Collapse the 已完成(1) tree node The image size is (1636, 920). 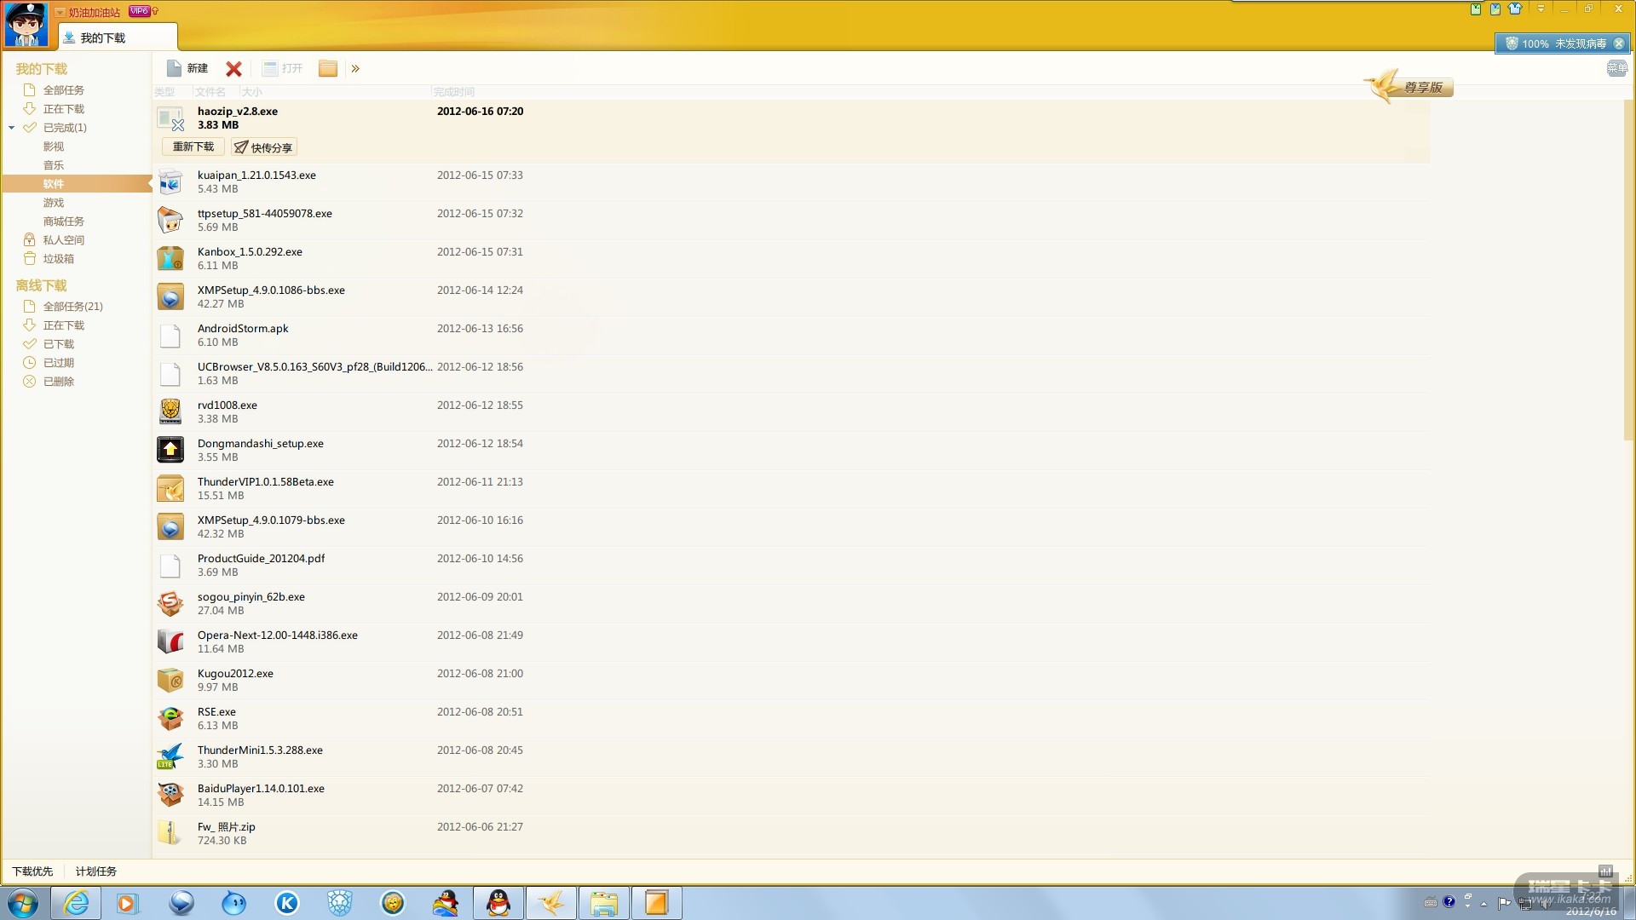[12, 128]
